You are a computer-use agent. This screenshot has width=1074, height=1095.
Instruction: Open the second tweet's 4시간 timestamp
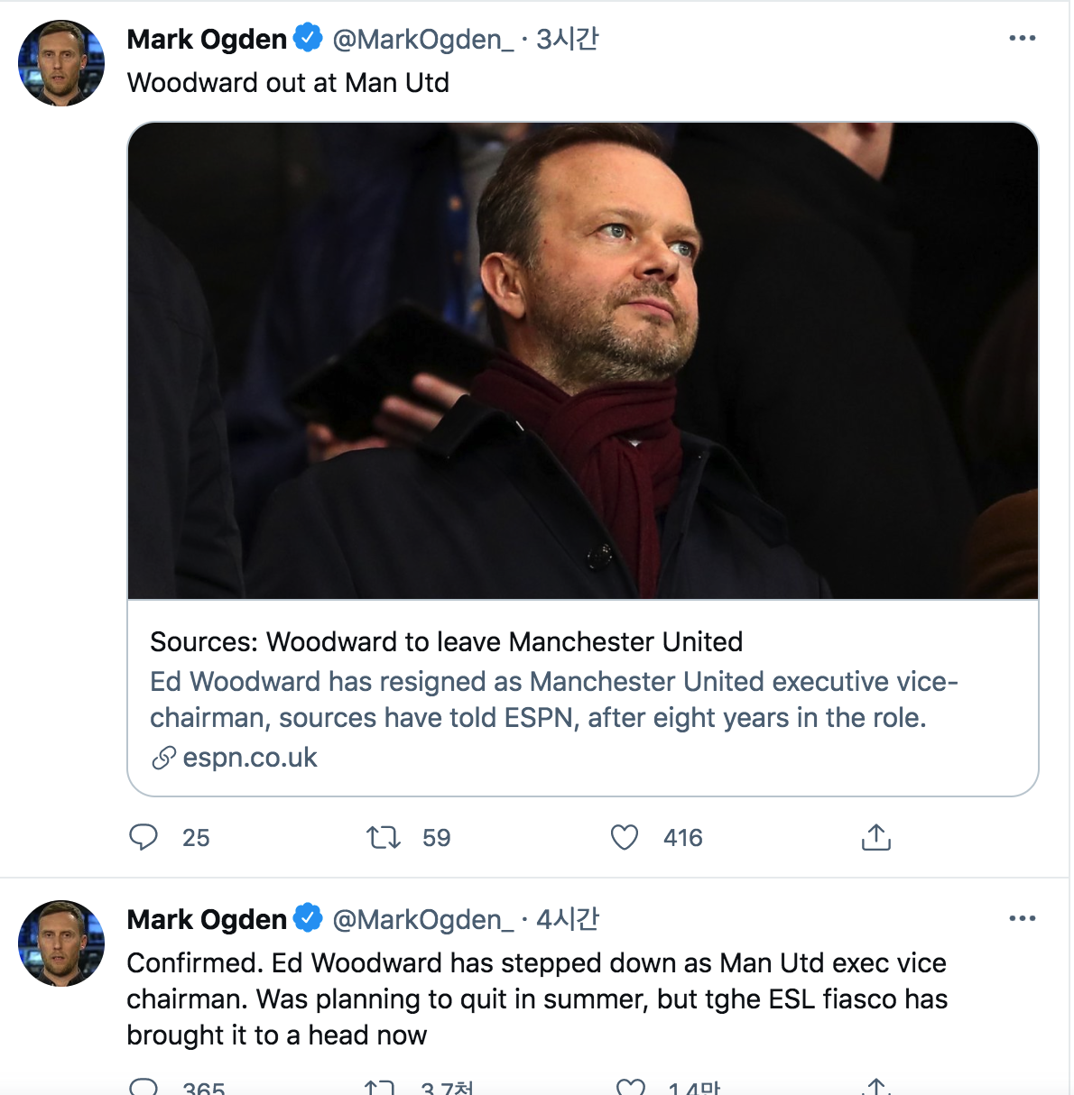point(567,920)
